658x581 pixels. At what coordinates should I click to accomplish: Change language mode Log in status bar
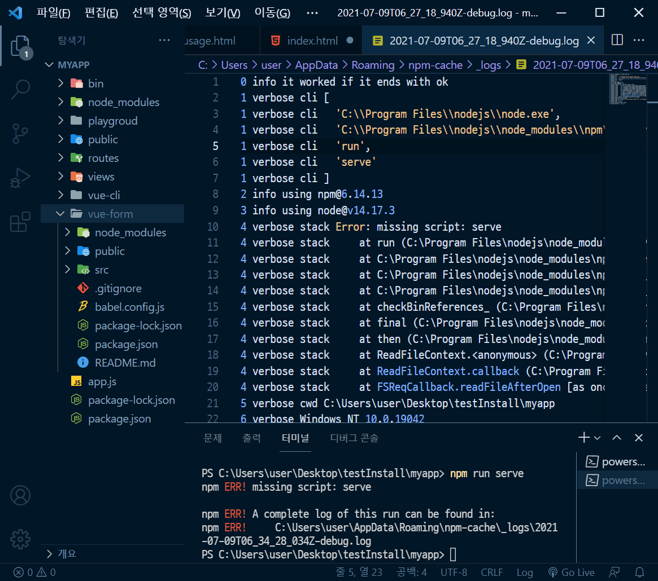[525, 572]
